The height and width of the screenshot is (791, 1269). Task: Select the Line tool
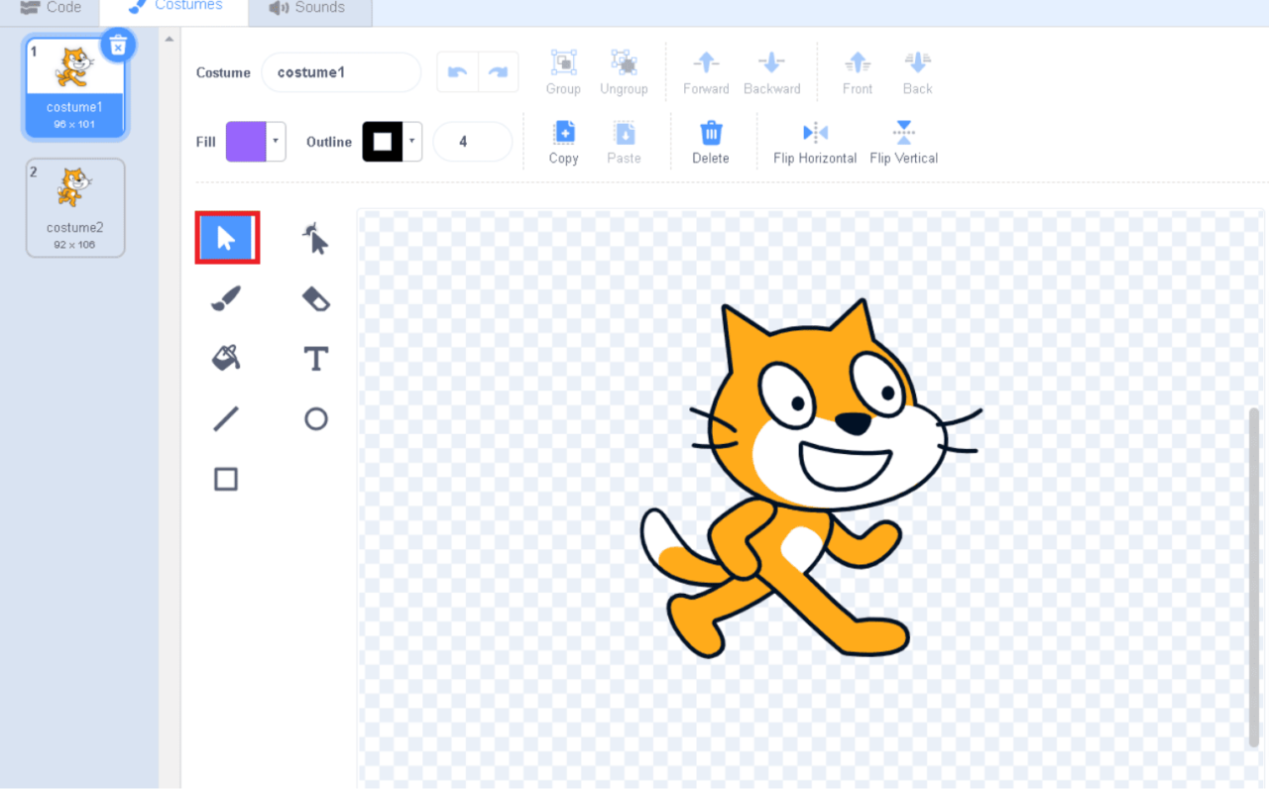226,418
